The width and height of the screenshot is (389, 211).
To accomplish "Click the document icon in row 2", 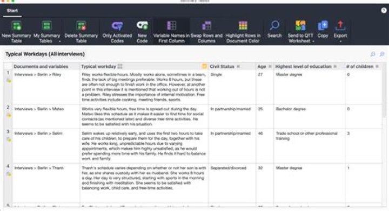I will (x=9, y=115).
